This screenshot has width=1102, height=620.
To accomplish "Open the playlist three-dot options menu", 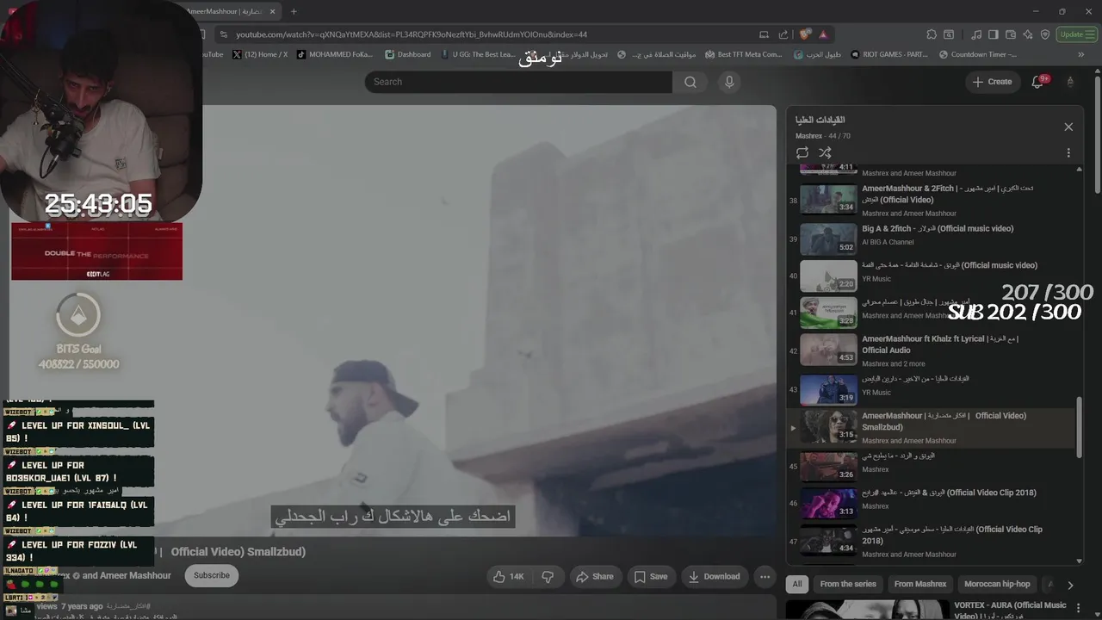I will (1068, 152).
